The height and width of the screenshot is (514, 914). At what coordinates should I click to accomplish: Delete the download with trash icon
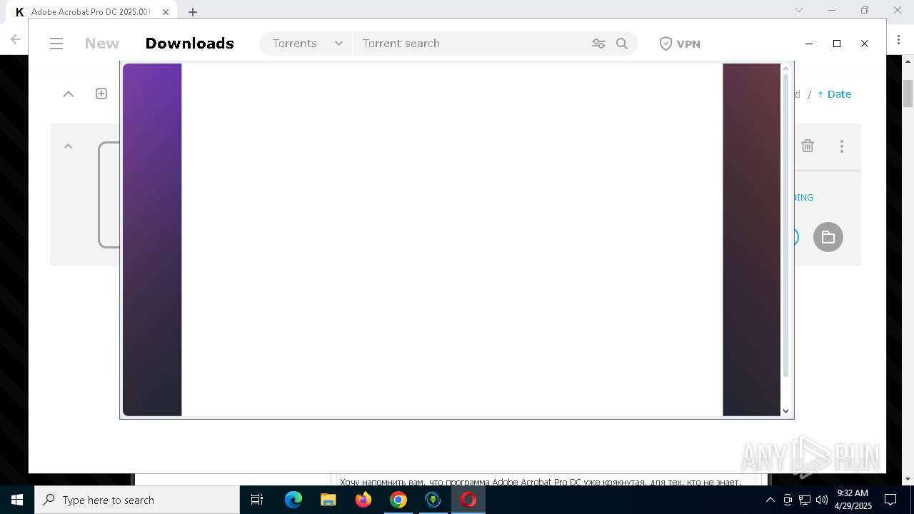coord(808,146)
